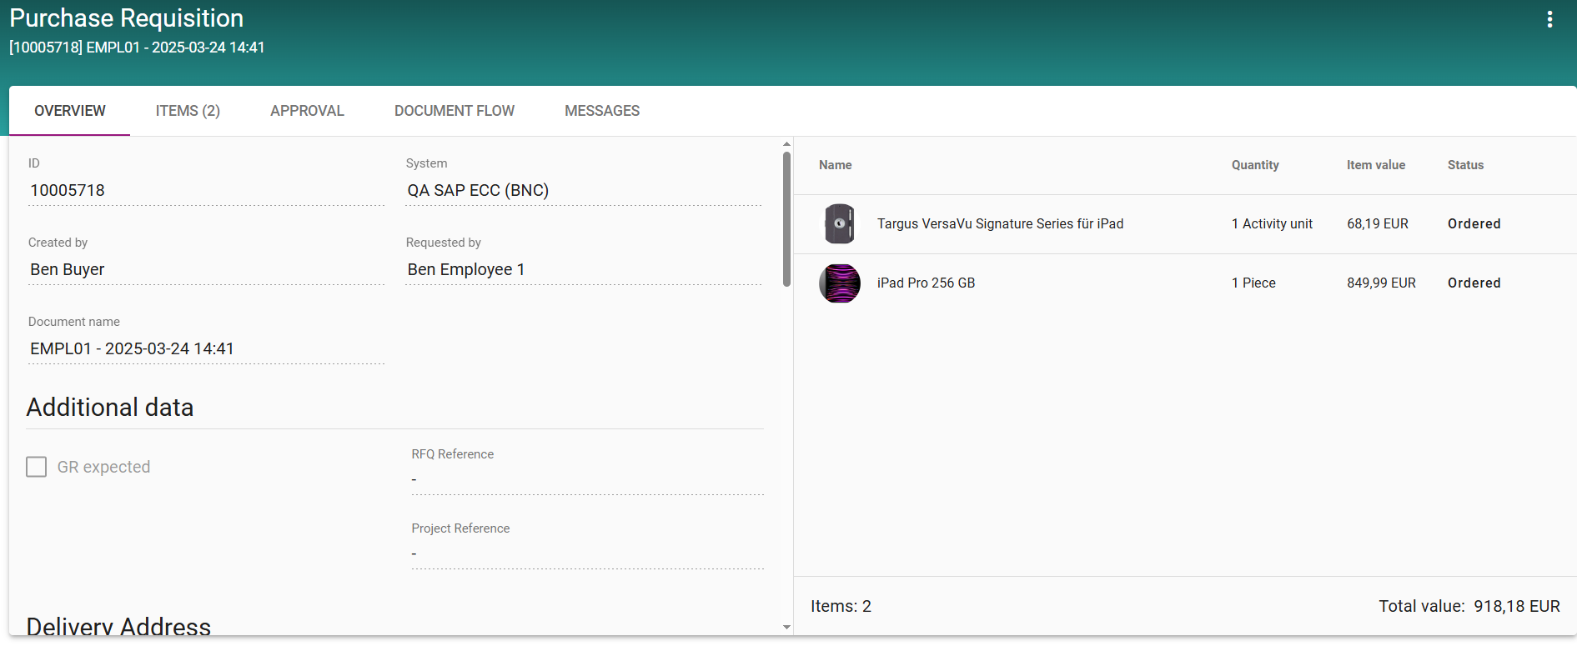
Task: Open the Messages tab
Action: [x=601, y=111]
